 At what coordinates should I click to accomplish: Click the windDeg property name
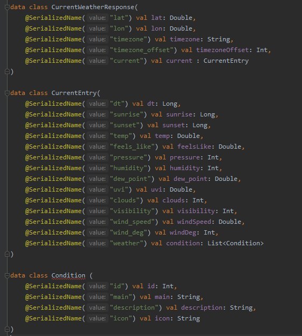coord(183,232)
